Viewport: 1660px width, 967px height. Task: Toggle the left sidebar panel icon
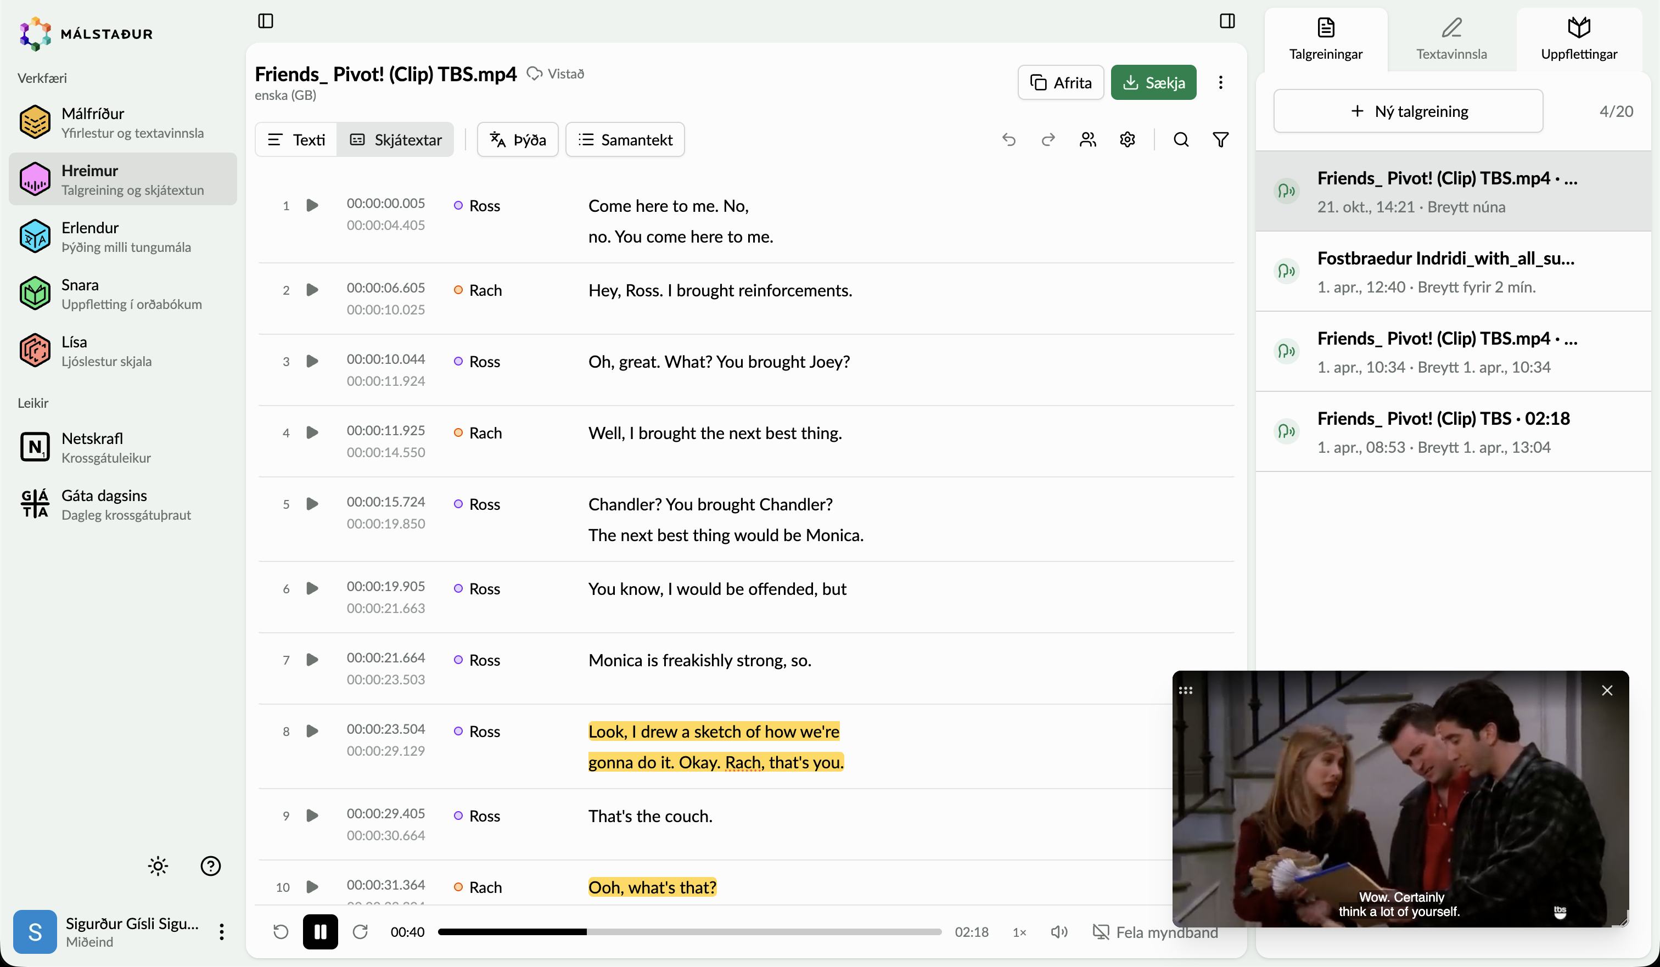266,21
